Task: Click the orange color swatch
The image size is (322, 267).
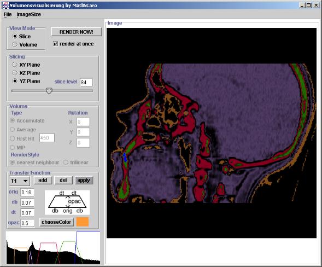Action: [83, 222]
